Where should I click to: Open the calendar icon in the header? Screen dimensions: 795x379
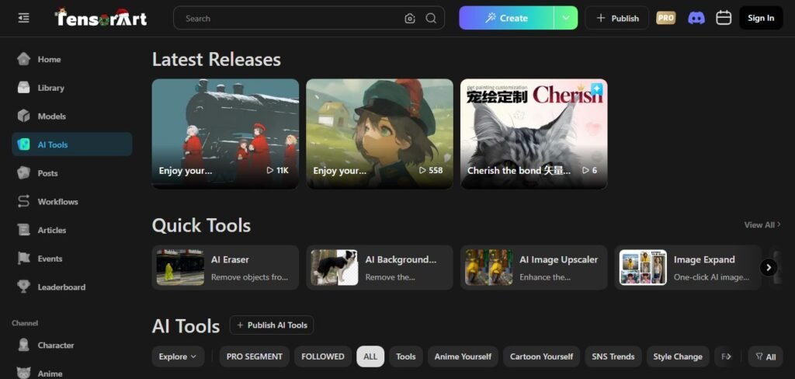pos(724,18)
